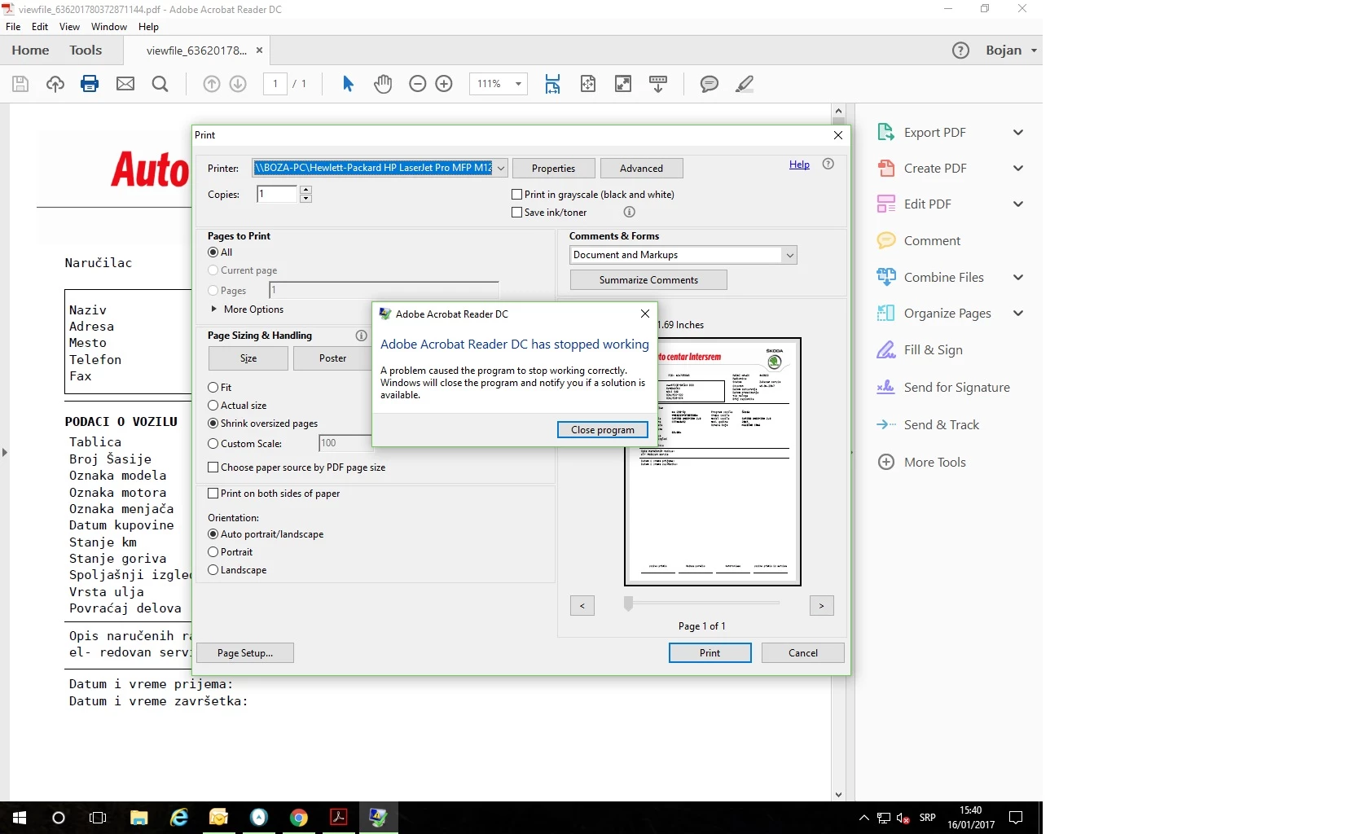Select Portrait orientation
This screenshot has width=1362, height=834.
coord(213,552)
